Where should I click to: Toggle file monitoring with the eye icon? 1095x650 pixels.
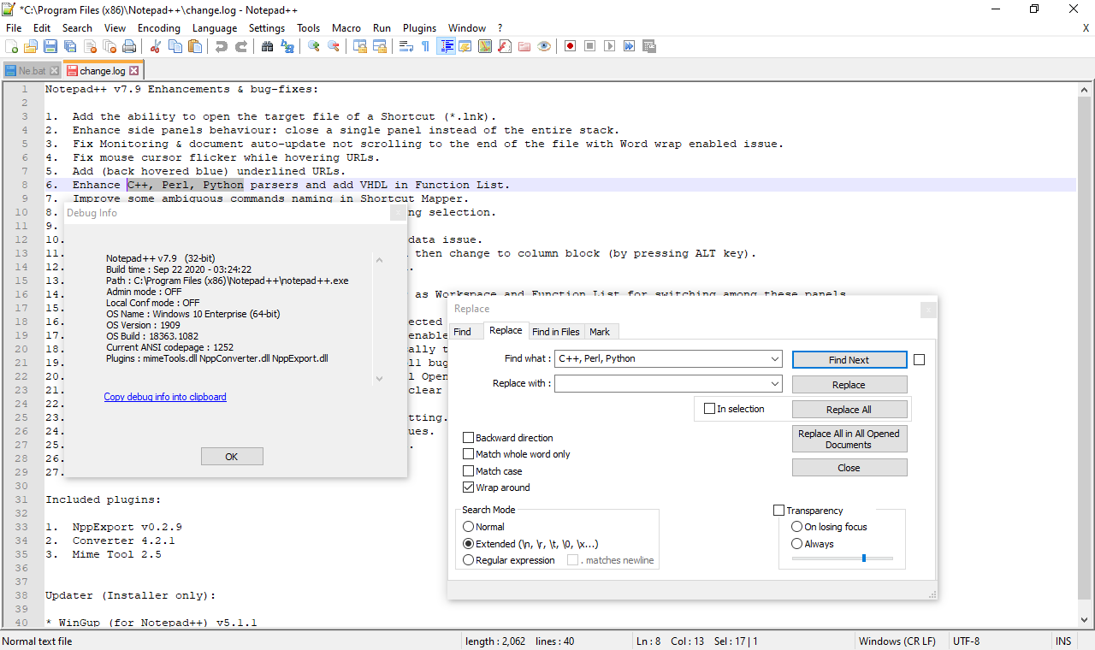(544, 46)
